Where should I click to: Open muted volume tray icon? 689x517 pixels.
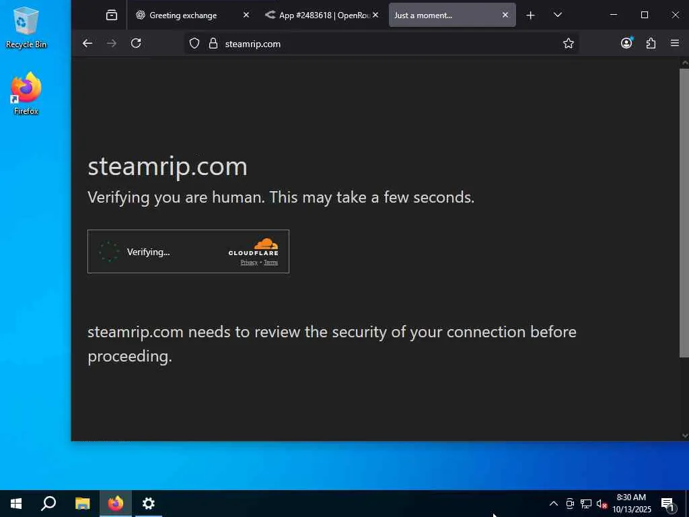602,504
